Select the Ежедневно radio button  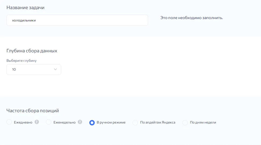tap(9, 122)
